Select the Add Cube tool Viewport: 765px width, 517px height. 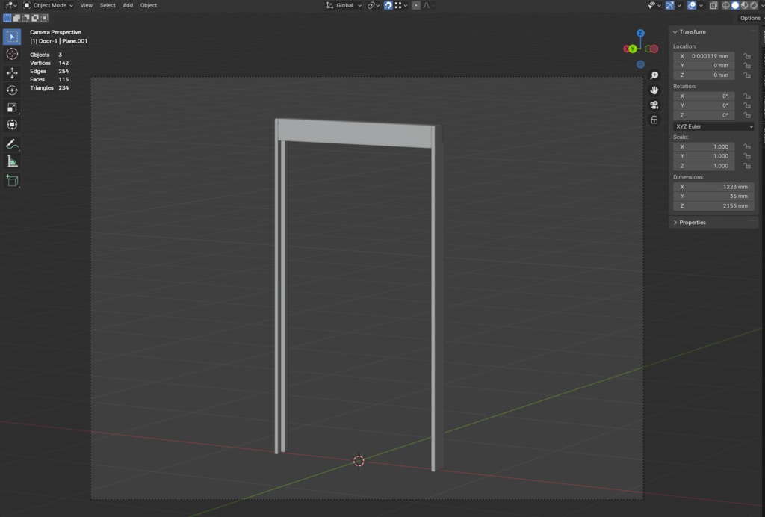tap(12, 181)
